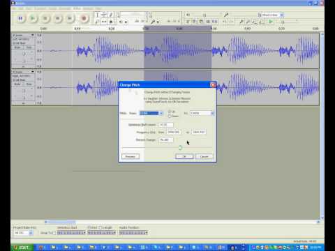The height and width of the screenshot is (251, 335).
Task: Click the Cut scissors icon
Action: click(x=188, y=22)
